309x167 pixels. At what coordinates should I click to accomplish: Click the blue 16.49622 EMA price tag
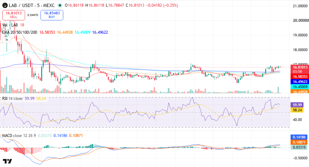tap(300, 81)
